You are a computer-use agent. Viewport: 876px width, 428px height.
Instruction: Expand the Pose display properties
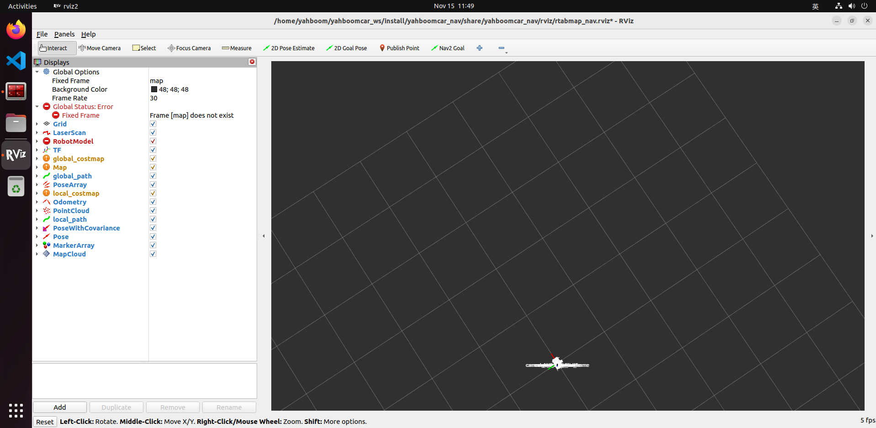tap(37, 236)
